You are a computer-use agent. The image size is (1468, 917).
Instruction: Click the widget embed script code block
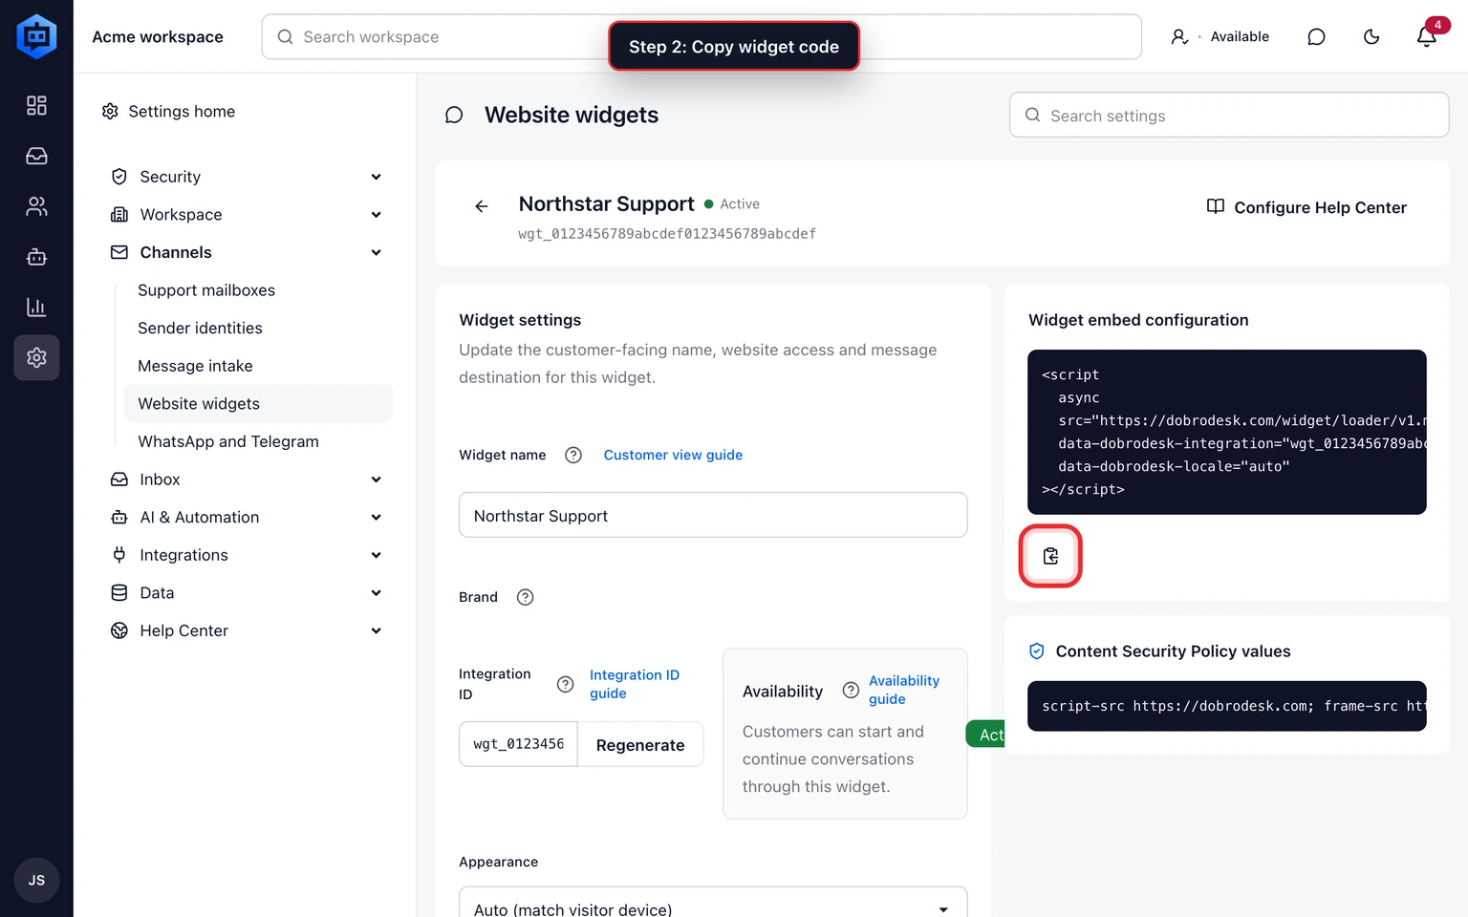pyautogui.click(x=1227, y=432)
